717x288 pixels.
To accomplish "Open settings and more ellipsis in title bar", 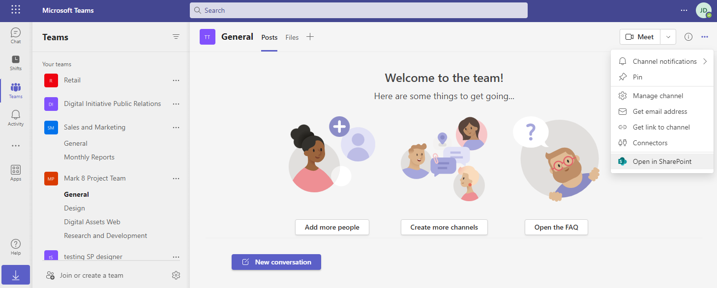I will 684,10.
